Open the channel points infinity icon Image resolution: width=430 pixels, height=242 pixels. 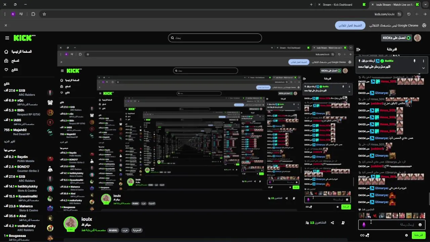[362, 235]
